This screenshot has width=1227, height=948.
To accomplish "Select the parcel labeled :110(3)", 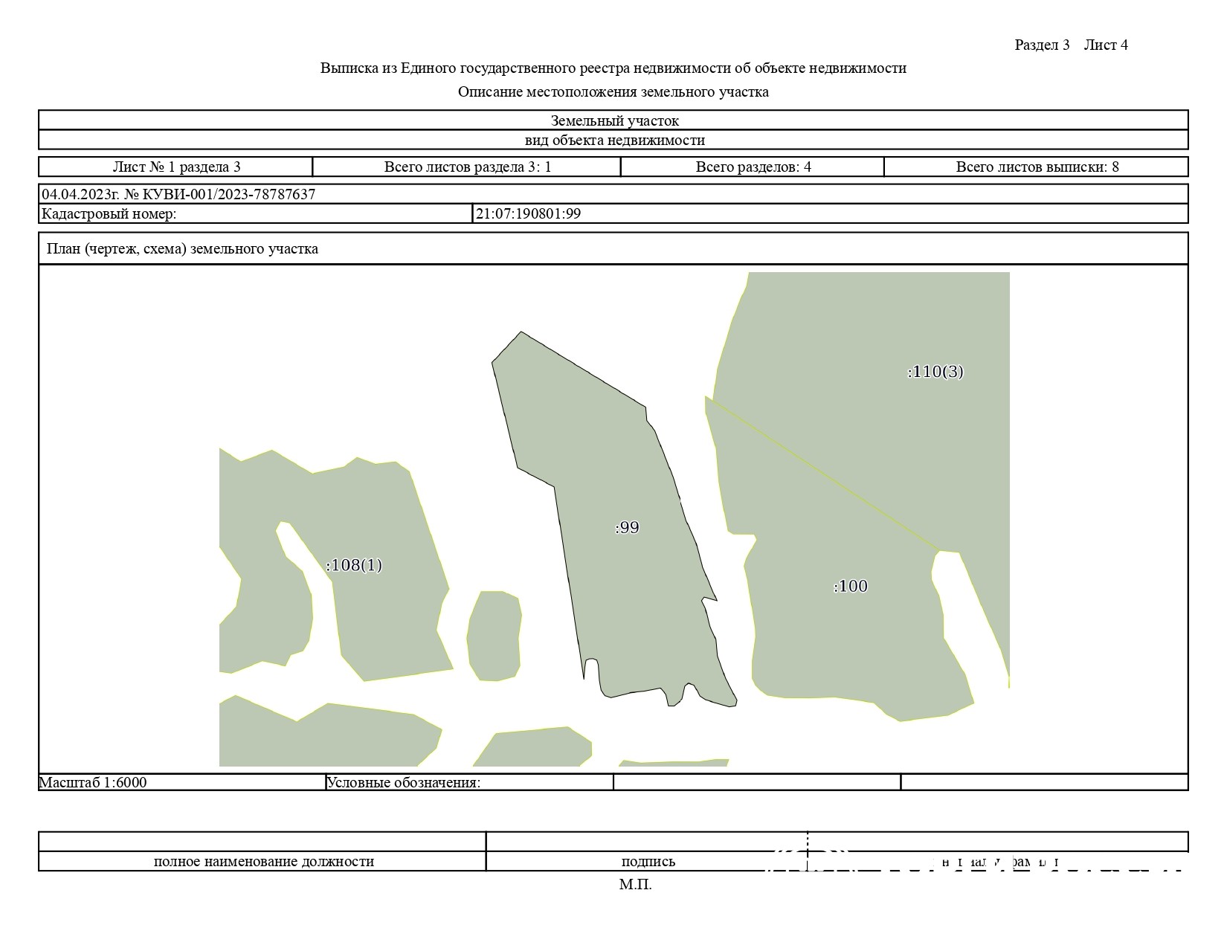I will pos(935,372).
